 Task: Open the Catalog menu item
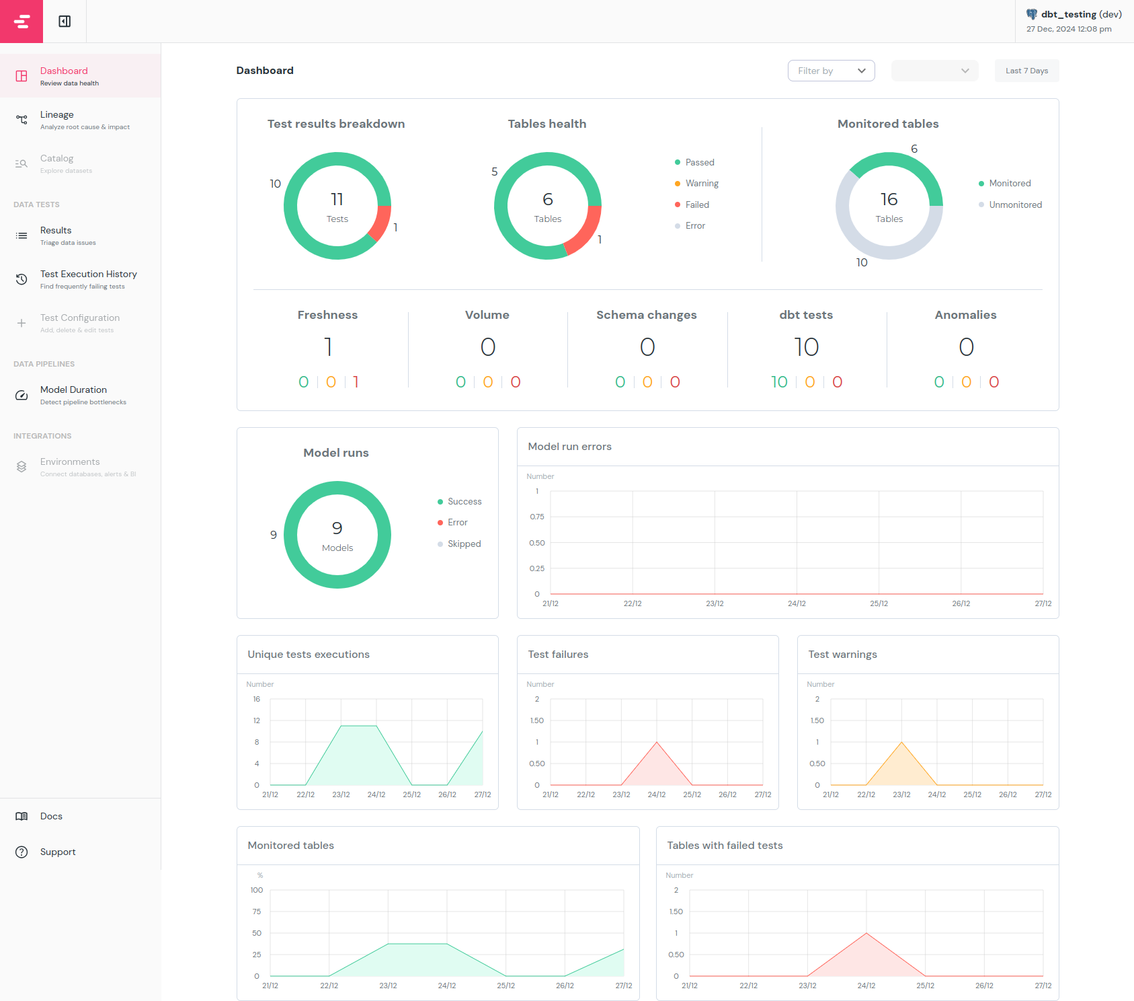click(80, 163)
